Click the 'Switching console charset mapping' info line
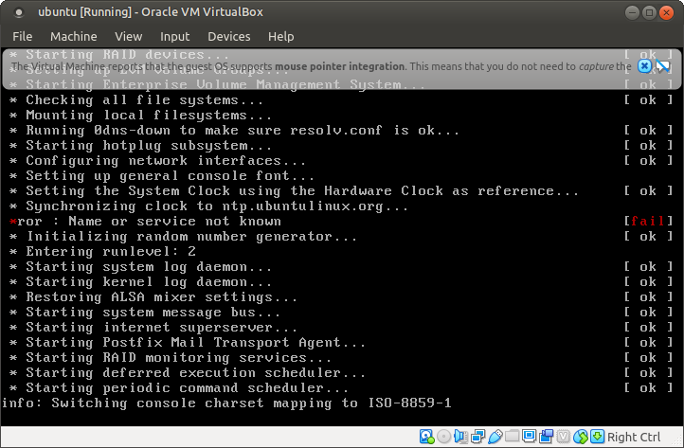The image size is (684, 448). 226,403
